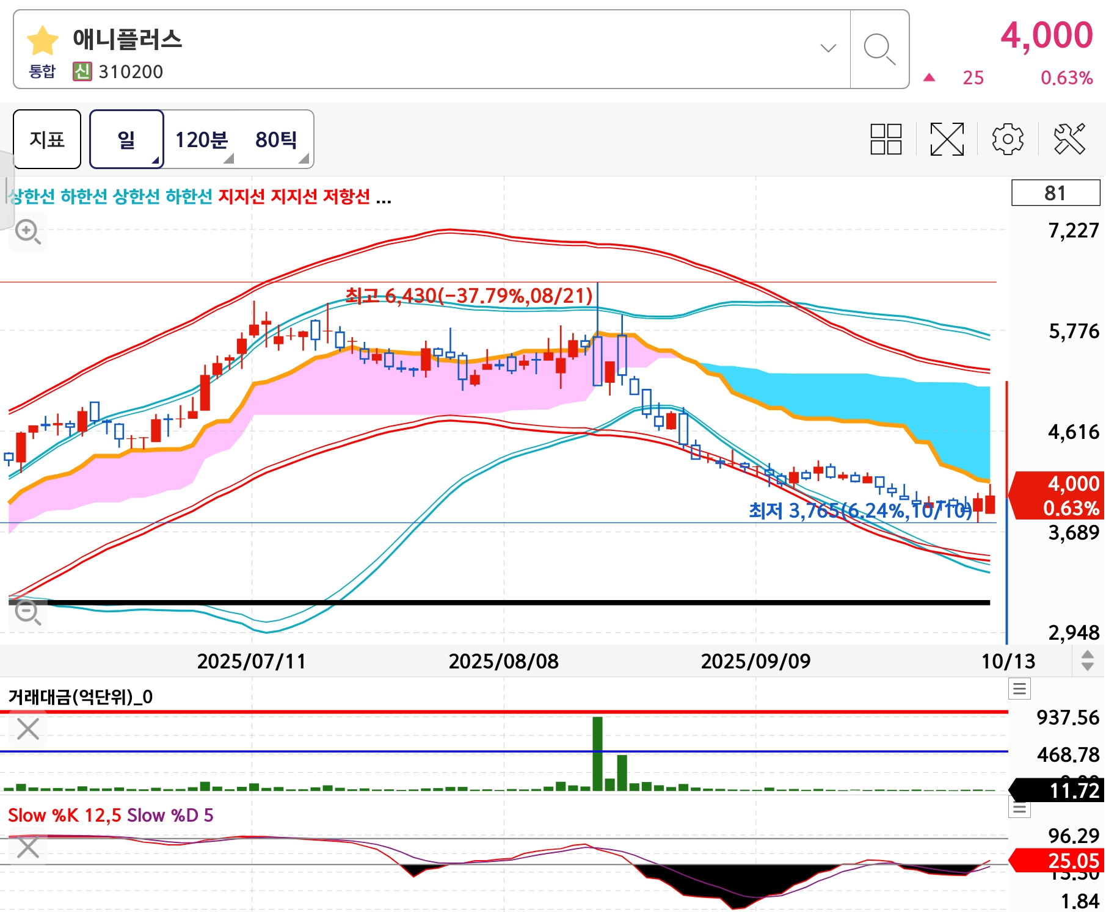Click the 2,948 price axis value

click(x=1074, y=633)
